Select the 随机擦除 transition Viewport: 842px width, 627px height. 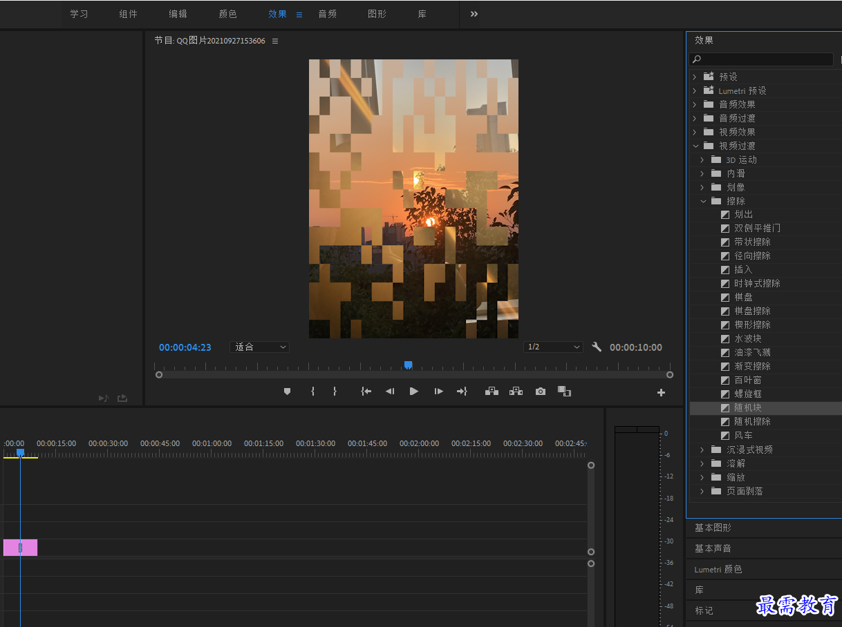[752, 421]
